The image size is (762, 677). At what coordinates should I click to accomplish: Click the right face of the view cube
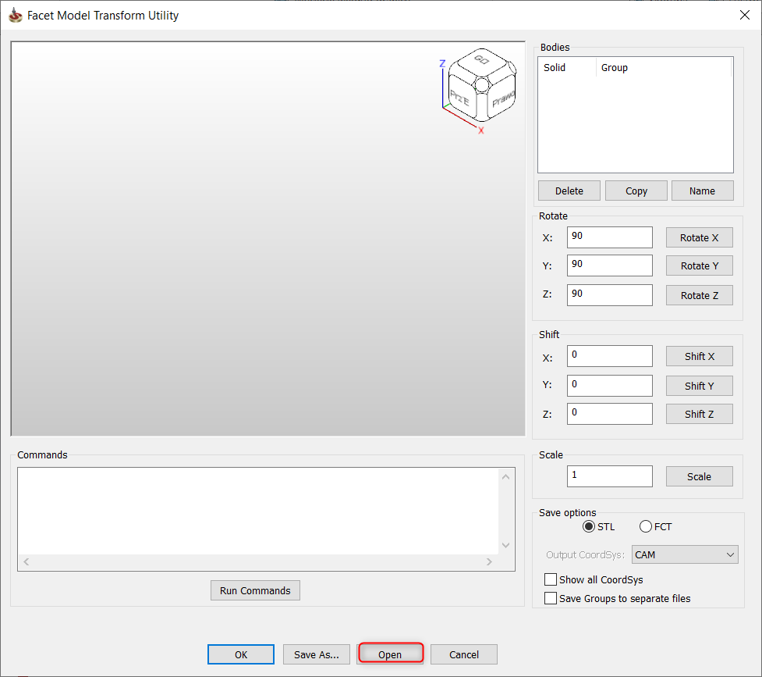click(502, 98)
